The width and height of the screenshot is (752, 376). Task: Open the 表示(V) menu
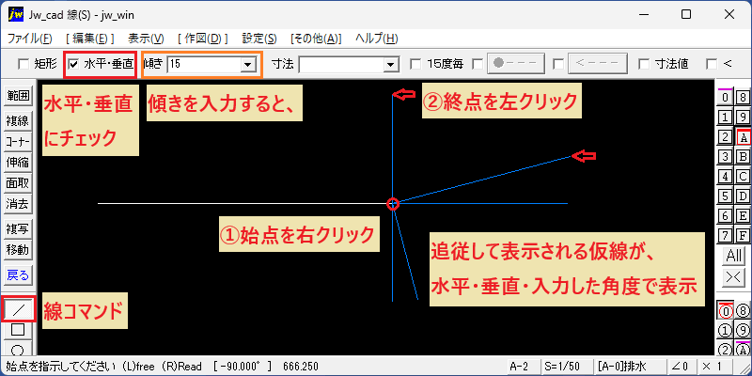tap(147, 39)
